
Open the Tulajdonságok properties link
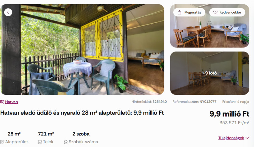point(231,138)
